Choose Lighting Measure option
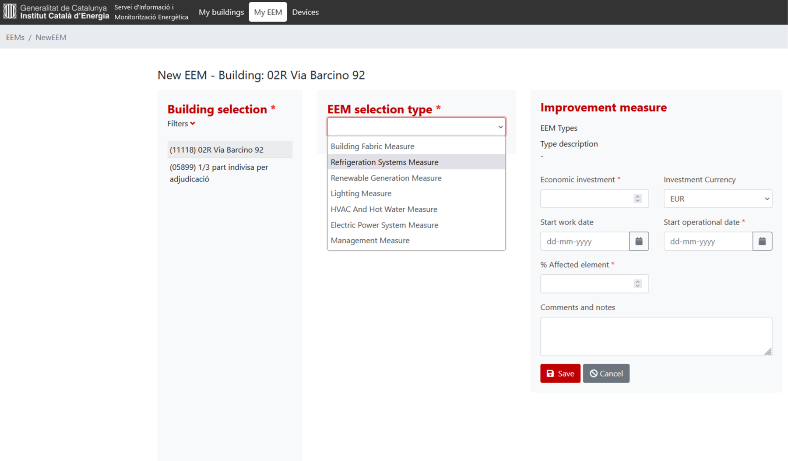This screenshot has width=788, height=461. coord(416,193)
